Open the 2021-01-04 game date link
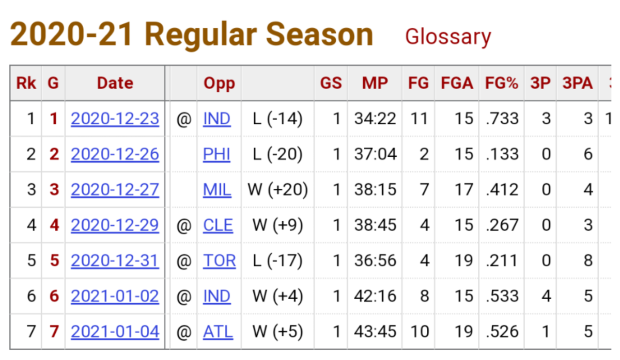Screen dimensions: 620x360 click(x=115, y=331)
